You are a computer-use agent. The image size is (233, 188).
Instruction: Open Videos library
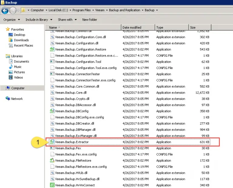click(x=19, y=78)
